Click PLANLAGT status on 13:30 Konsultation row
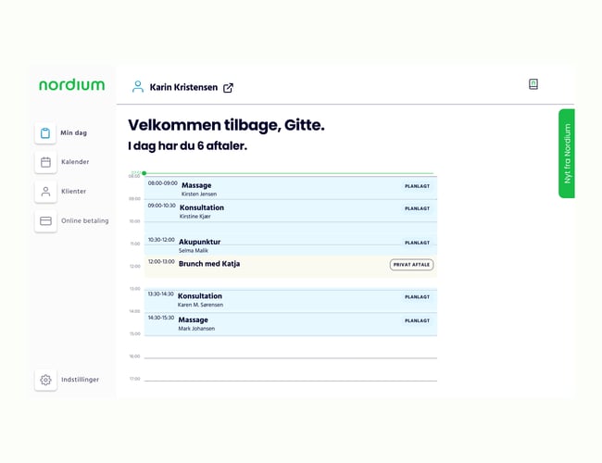The height and width of the screenshot is (463, 602). pyautogui.click(x=418, y=297)
